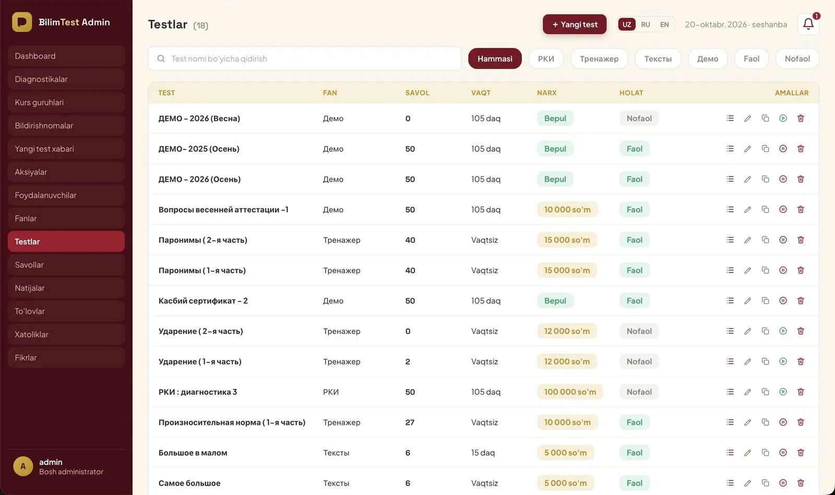Switch language to EN

[664, 25]
